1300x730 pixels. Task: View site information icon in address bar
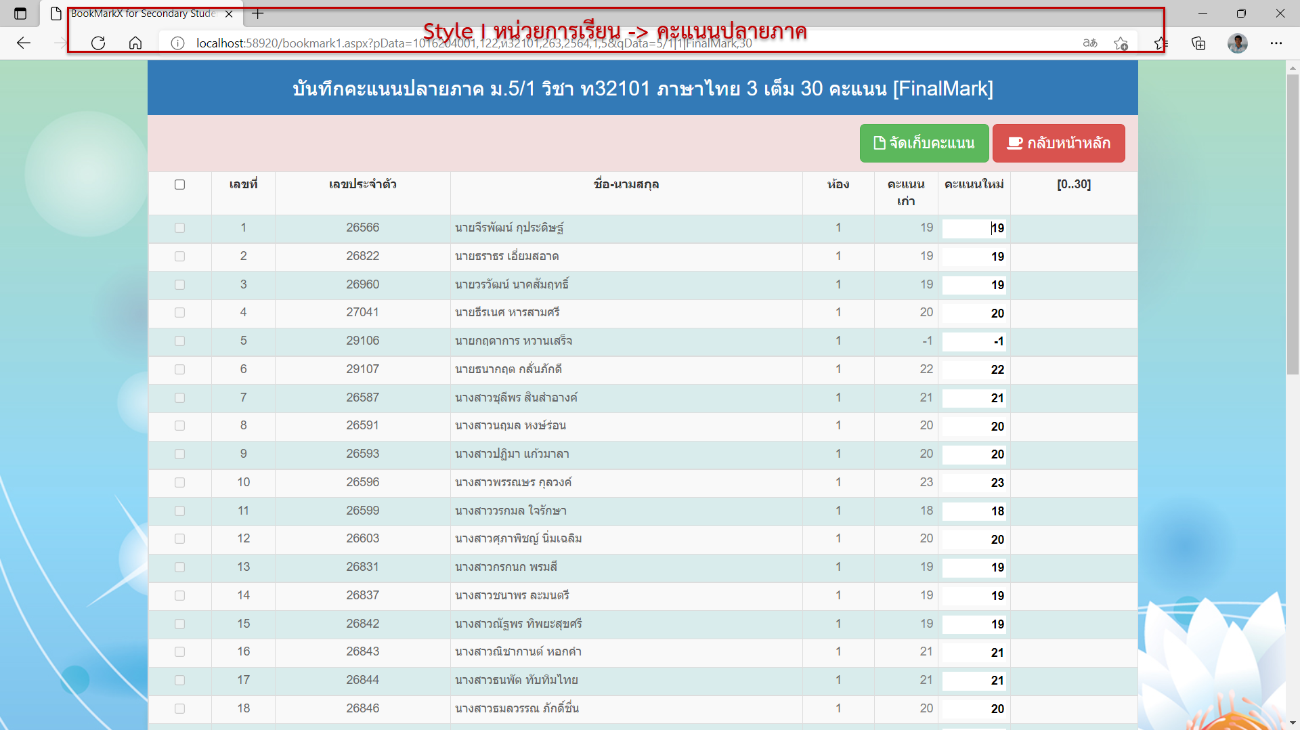[x=177, y=43]
